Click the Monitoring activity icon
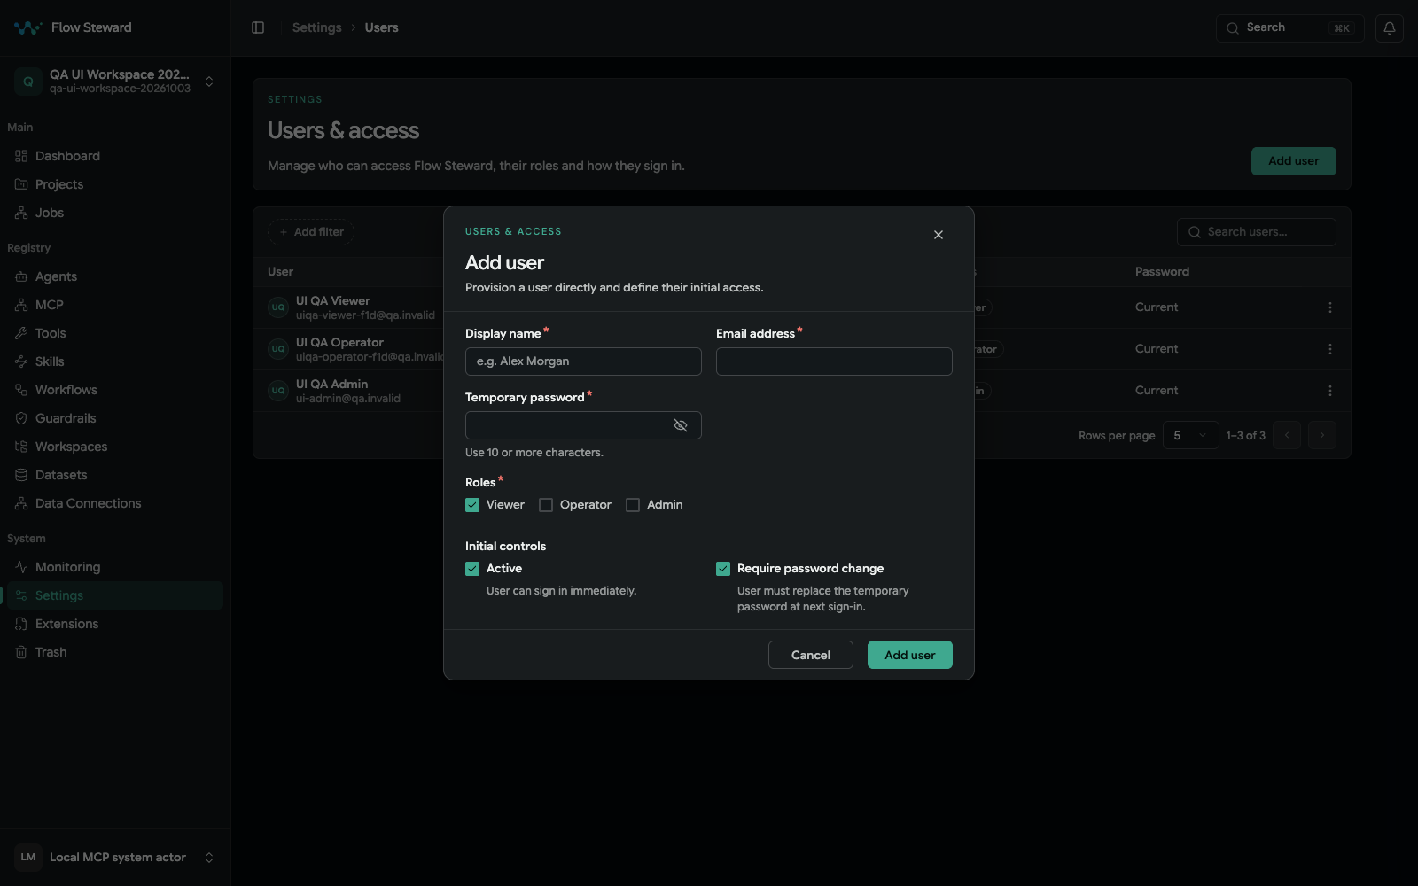The width and height of the screenshot is (1418, 886). [x=21, y=567]
